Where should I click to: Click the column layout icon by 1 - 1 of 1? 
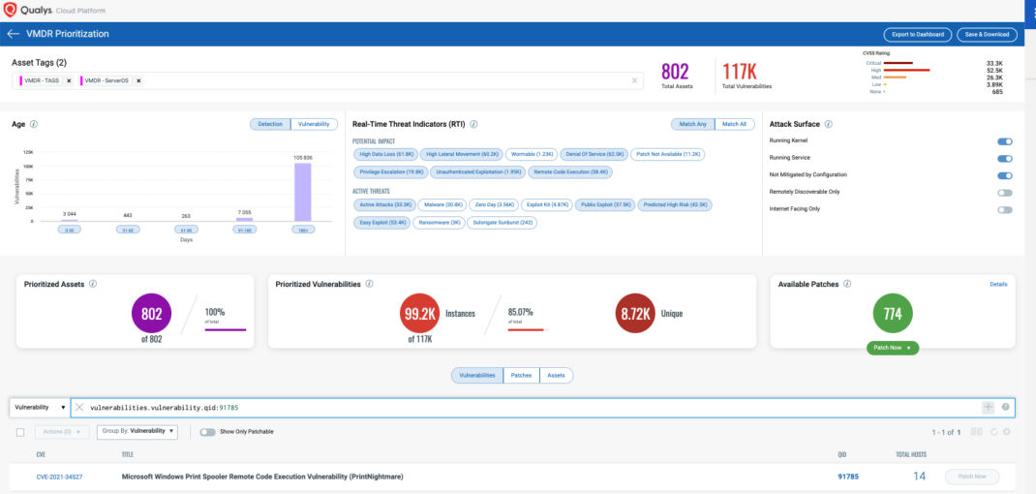point(976,432)
